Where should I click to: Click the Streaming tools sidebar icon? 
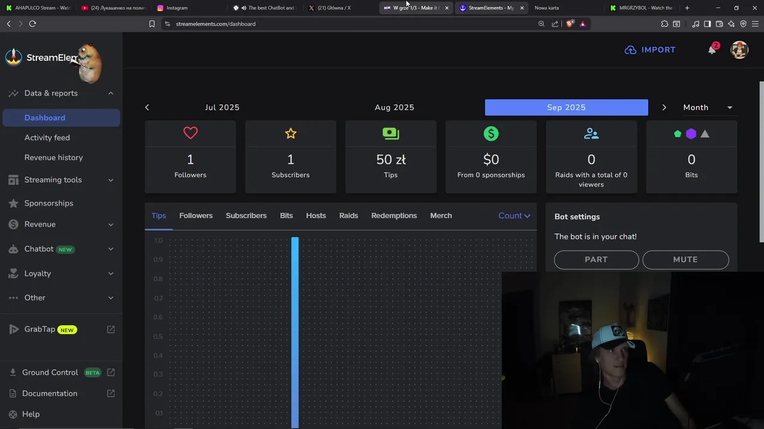coord(13,180)
